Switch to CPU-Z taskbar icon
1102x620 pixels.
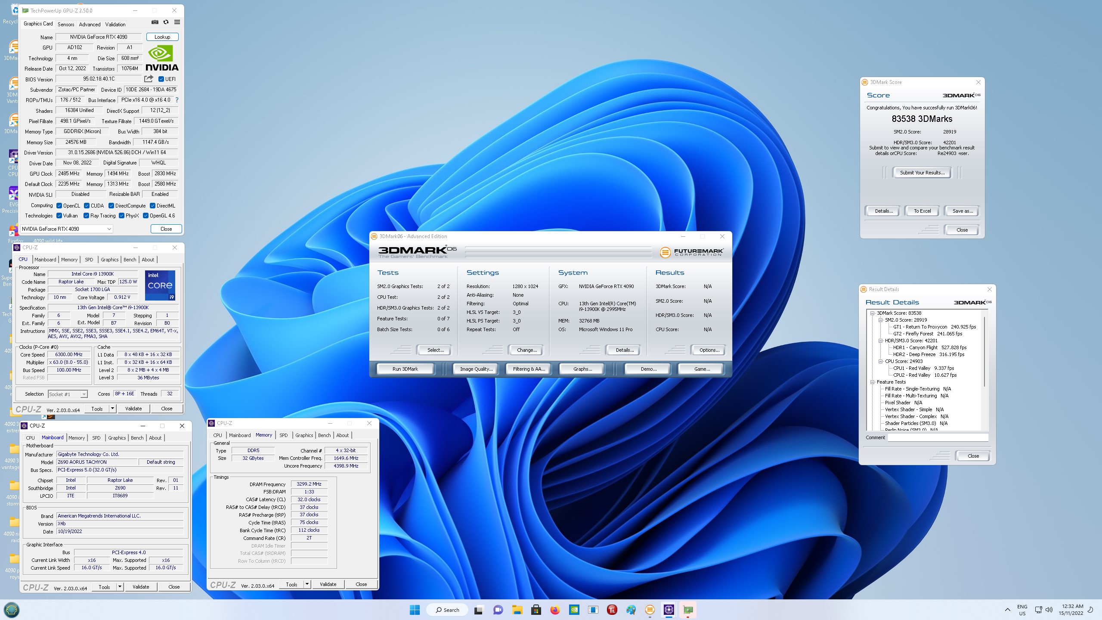click(x=669, y=610)
